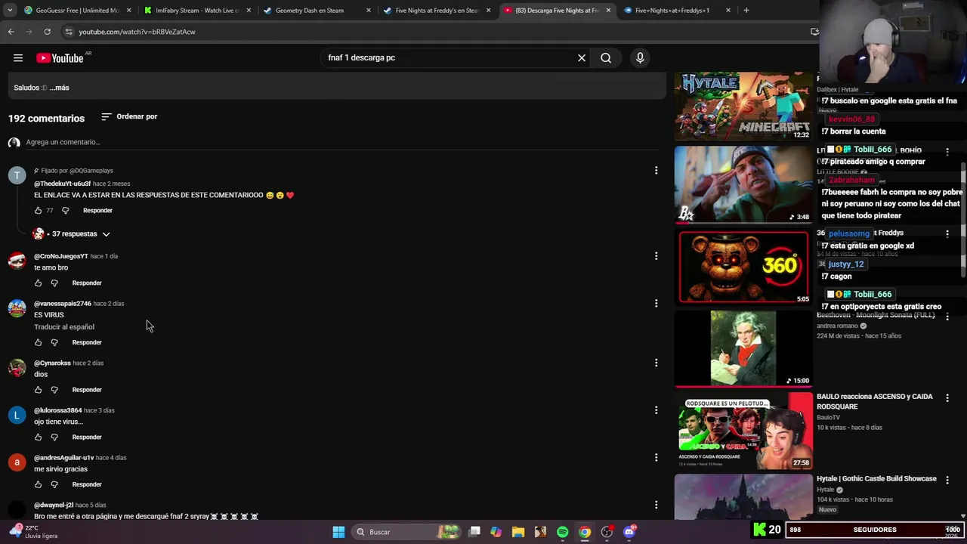The height and width of the screenshot is (544, 967).
Task: Dislike the comment 'te amo bro'
Action: tap(54, 283)
